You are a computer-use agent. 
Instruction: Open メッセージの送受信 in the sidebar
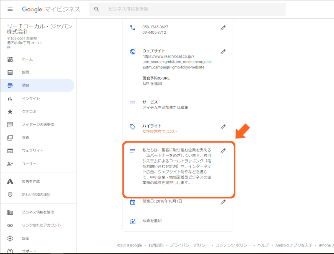tap(37, 124)
